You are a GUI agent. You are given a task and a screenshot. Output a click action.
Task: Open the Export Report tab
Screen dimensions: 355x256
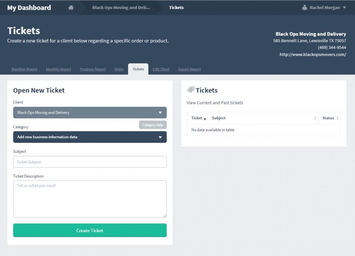pos(189,69)
